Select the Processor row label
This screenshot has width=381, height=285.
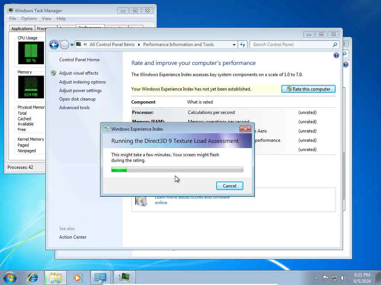(x=143, y=112)
